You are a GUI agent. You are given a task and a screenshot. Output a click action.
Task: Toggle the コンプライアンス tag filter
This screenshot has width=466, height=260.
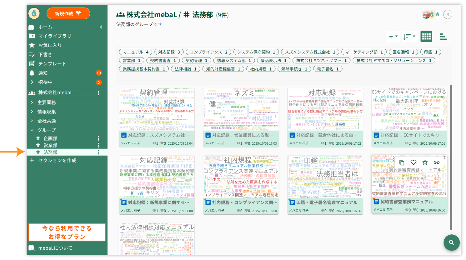pos(208,52)
